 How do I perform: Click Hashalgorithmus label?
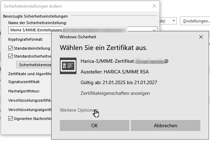click(x=24, y=91)
